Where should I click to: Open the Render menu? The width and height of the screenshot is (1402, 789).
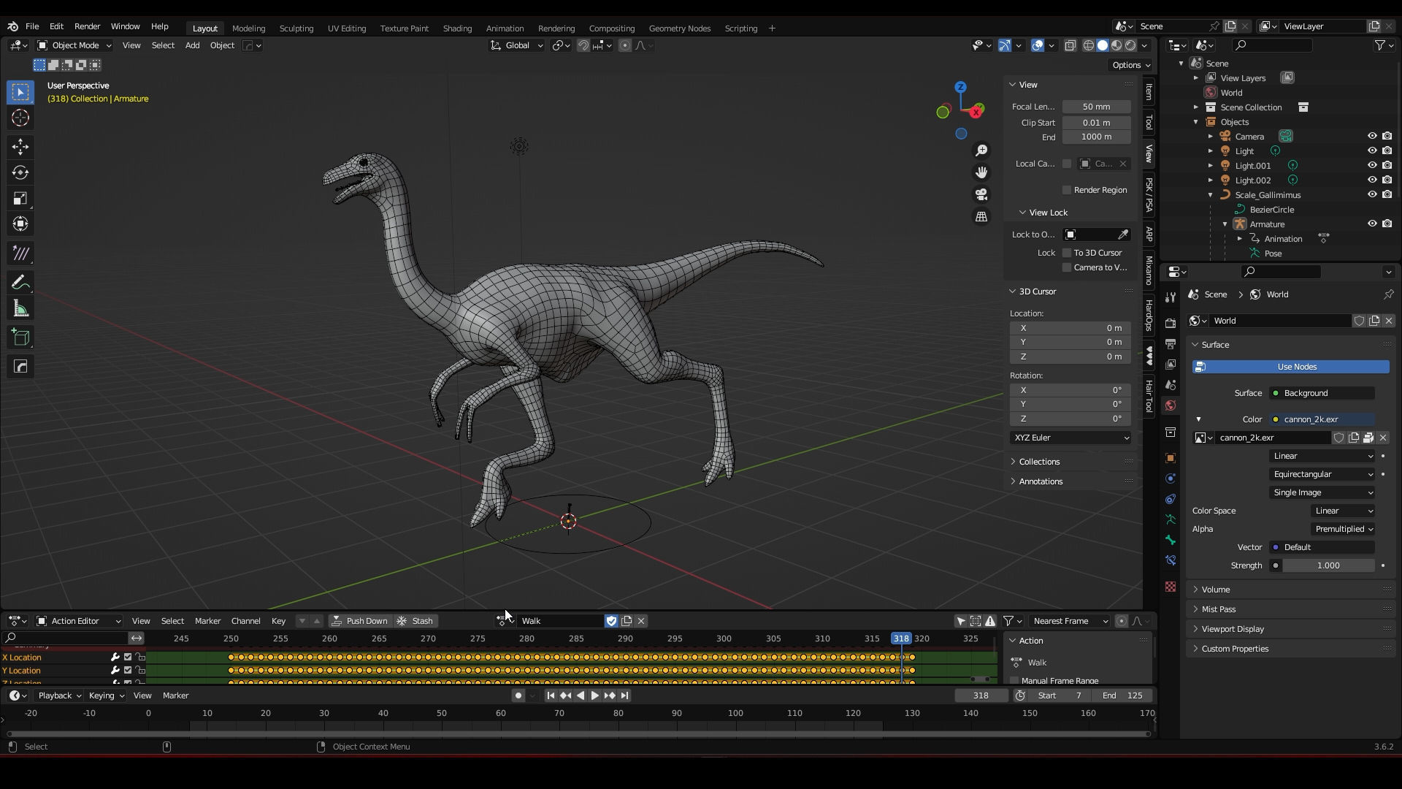click(87, 26)
